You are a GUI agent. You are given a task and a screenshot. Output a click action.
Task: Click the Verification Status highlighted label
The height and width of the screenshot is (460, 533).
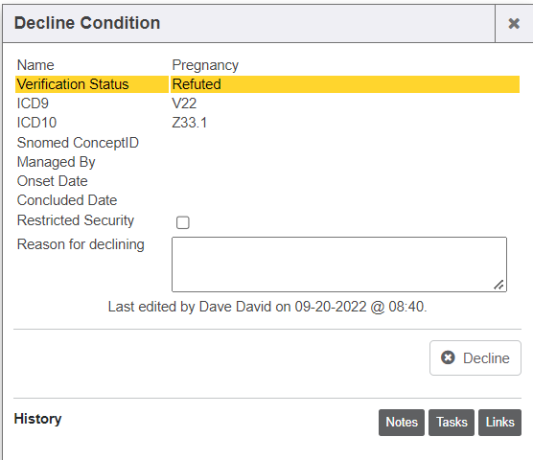coord(73,84)
